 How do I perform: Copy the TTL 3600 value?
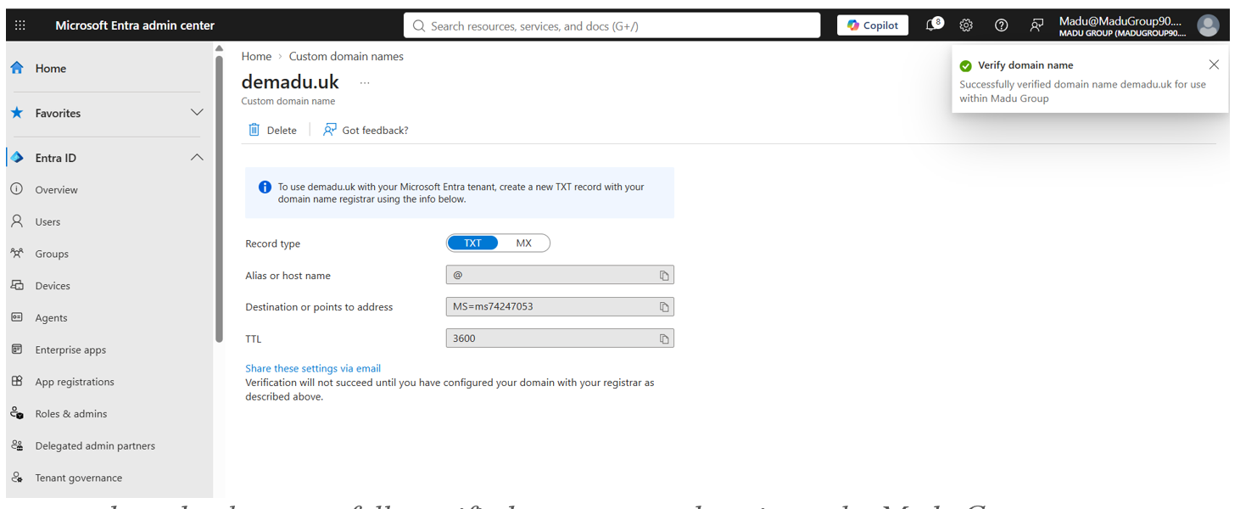664,338
